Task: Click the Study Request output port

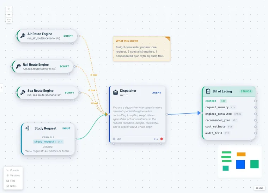Action: point(76,139)
